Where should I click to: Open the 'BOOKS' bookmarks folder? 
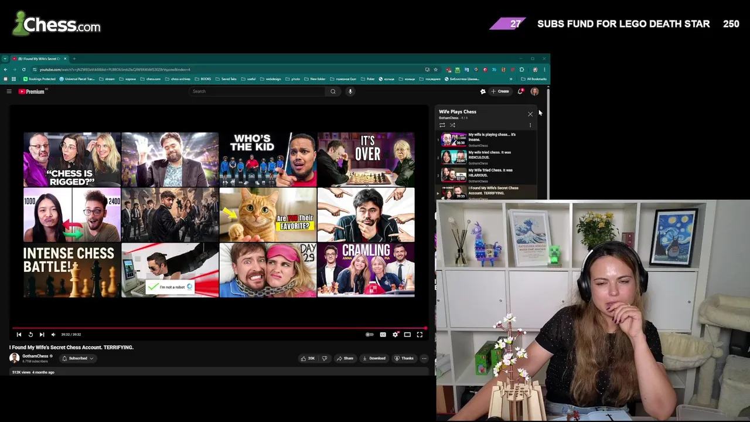pos(203,79)
